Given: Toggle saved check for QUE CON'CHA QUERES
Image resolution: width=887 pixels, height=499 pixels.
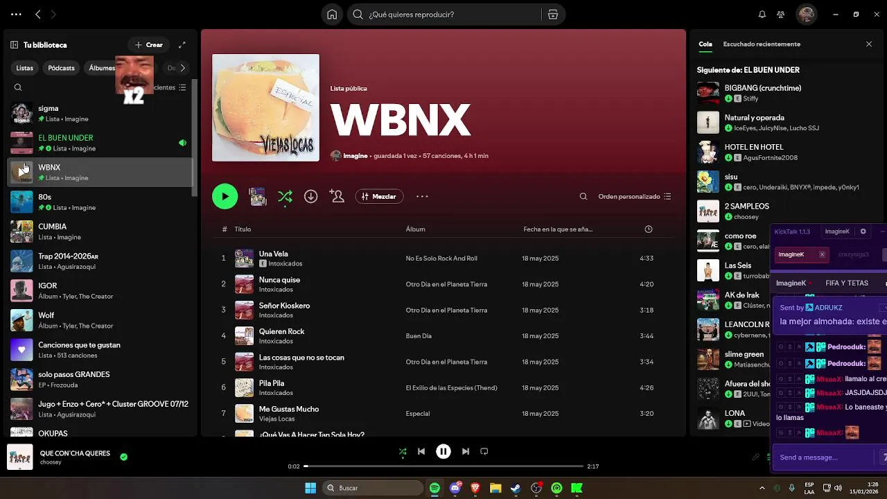Looking at the screenshot, I should coord(123,457).
